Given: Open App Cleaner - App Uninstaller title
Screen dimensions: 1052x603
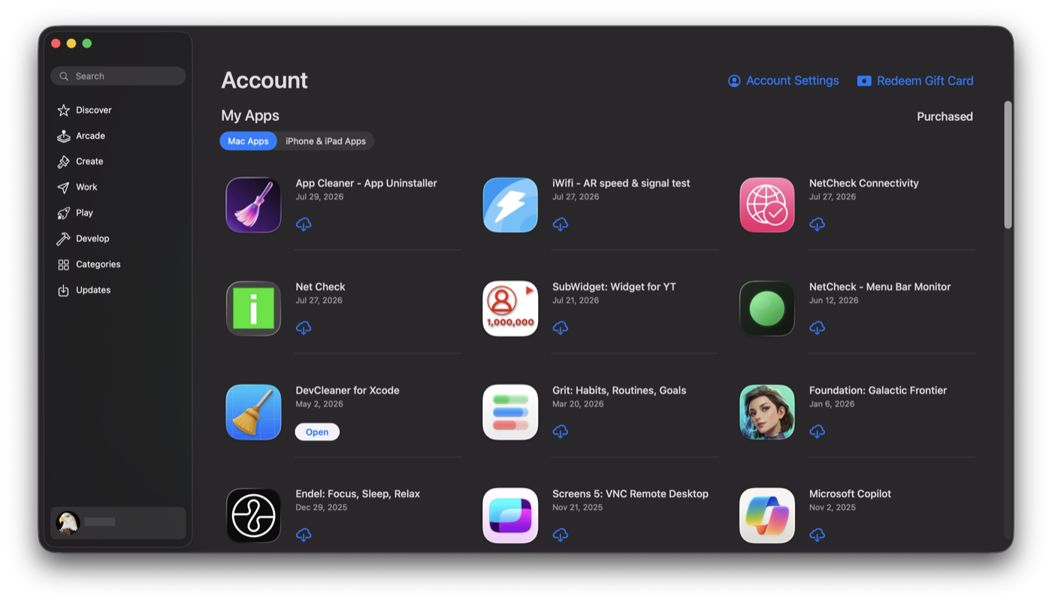Looking at the screenshot, I should [x=366, y=183].
